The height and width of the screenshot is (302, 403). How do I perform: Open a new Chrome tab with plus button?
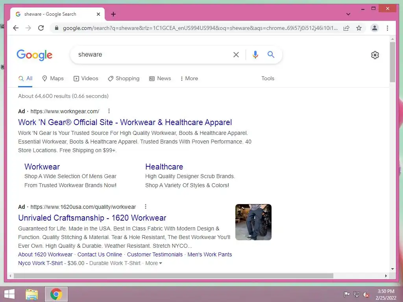click(x=113, y=14)
